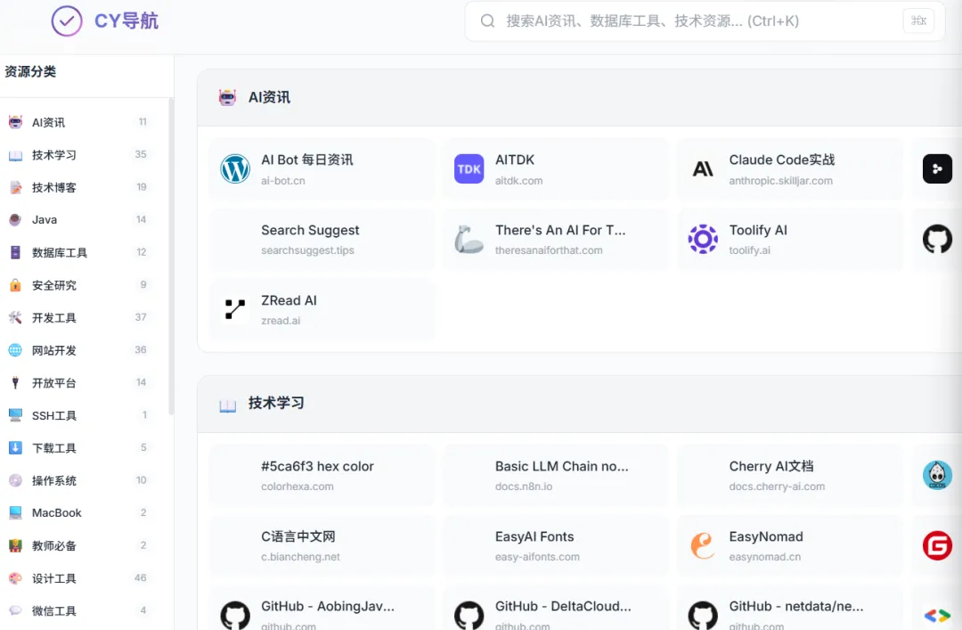This screenshot has width=962, height=630.
Task: Focus the 搜索AI资讯 search input field
Action: click(x=705, y=20)
